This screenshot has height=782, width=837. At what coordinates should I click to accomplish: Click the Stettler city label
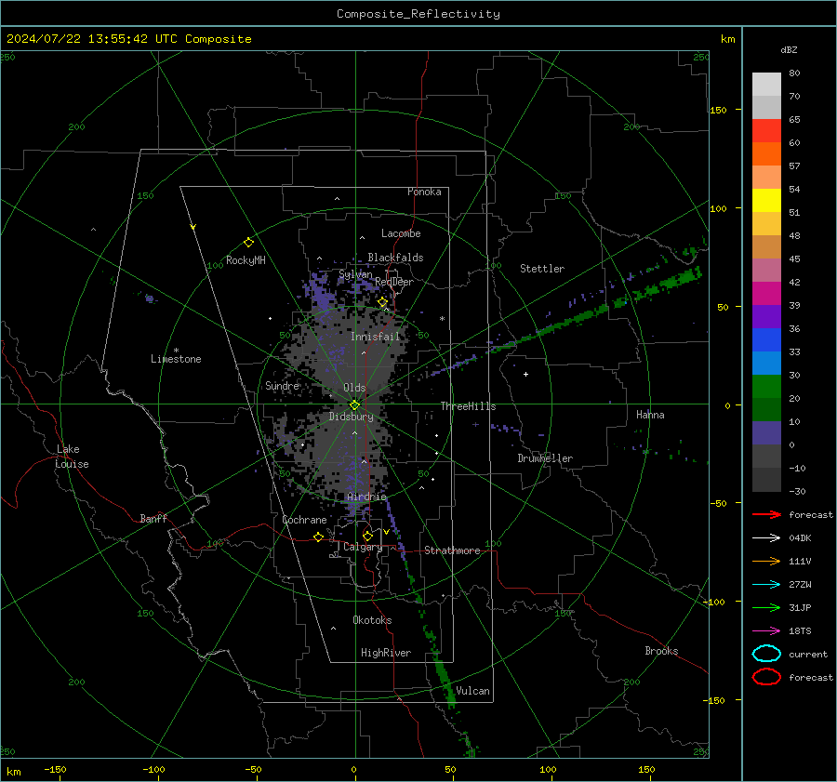pyautogui.click(x=542, y=269)
